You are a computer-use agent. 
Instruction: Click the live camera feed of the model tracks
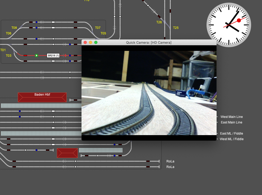149,93
